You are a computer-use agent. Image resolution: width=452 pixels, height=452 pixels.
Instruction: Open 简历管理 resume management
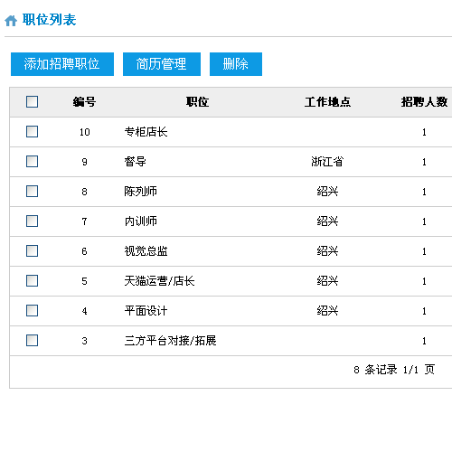[162, 64]
